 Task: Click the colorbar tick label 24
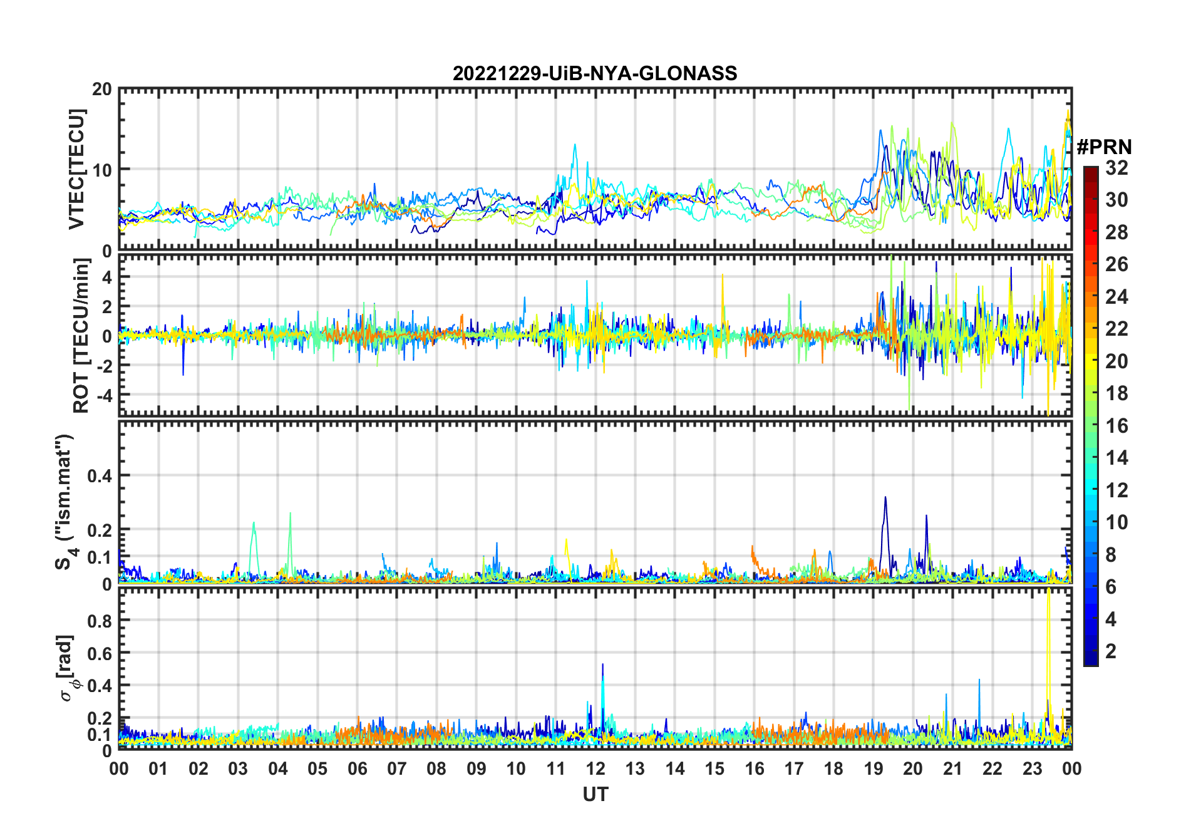1116,297
